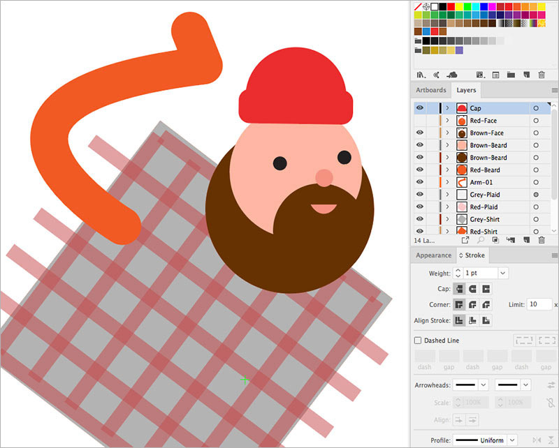Open the stroke Profile dropdown
Screen dimensions: 559x448
[512, 440]
